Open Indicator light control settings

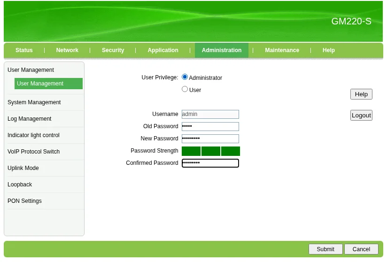tap(33, 135)
